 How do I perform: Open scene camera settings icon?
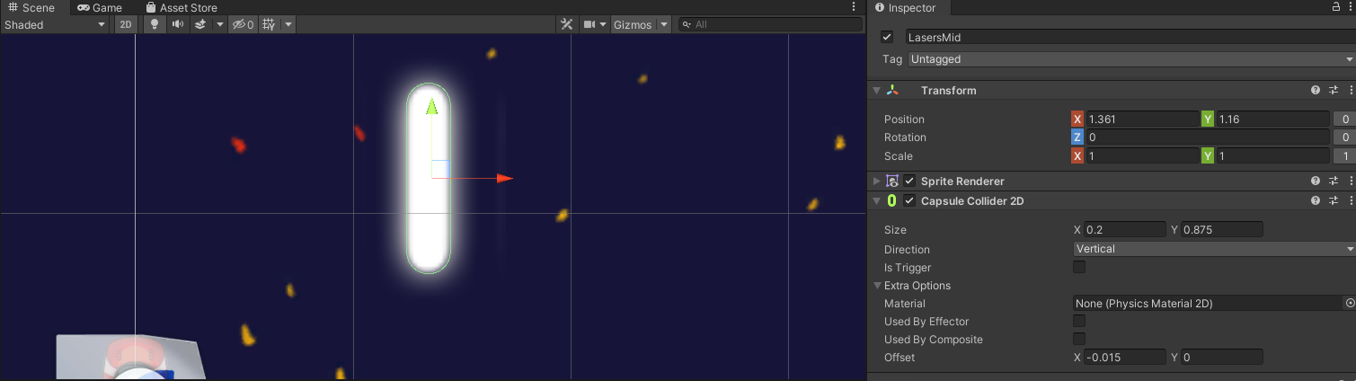pos(589,24)
